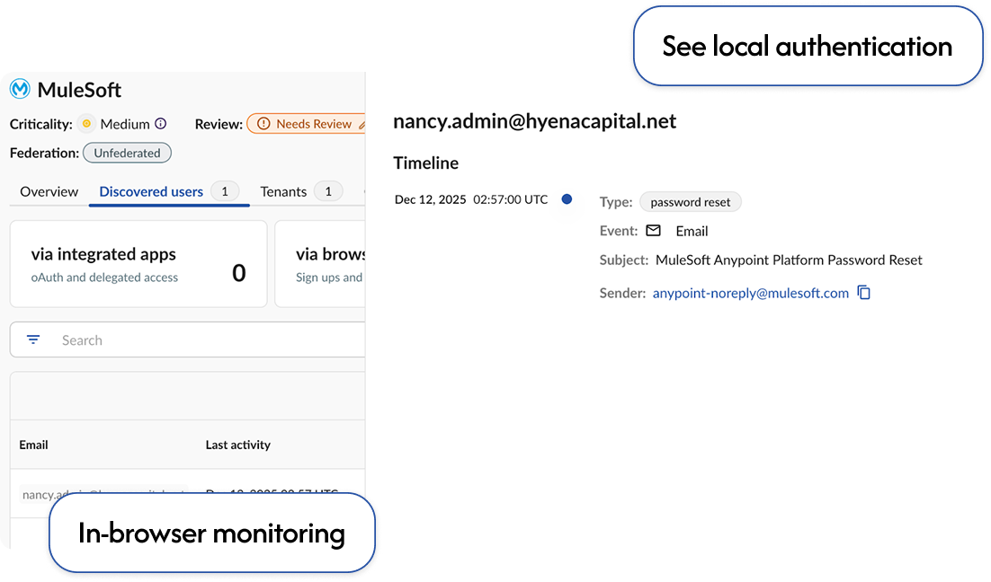
Task: Edit review status with the pencil icon
Action: click(x=362, y=124)
